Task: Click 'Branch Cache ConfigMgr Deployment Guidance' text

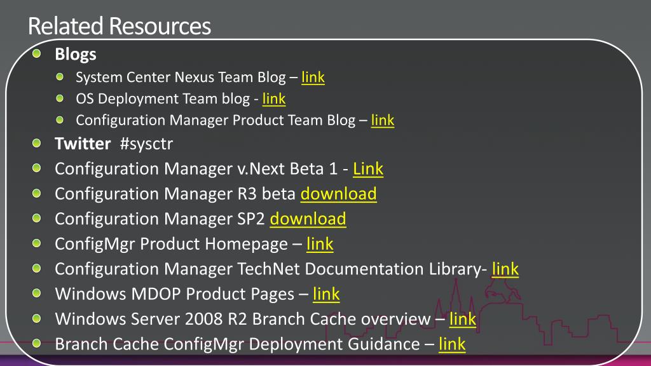Action: pyautogui.click(x=238, y=344)
